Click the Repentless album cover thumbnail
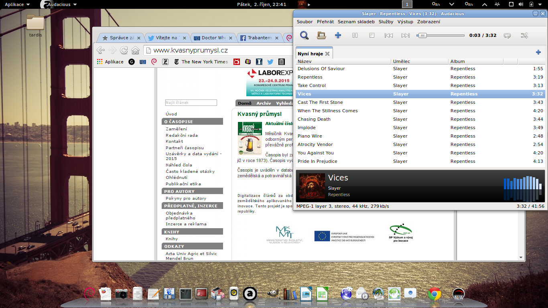This screenshot has width=548, height=308. pyautogui.click(x=312, y=186)
